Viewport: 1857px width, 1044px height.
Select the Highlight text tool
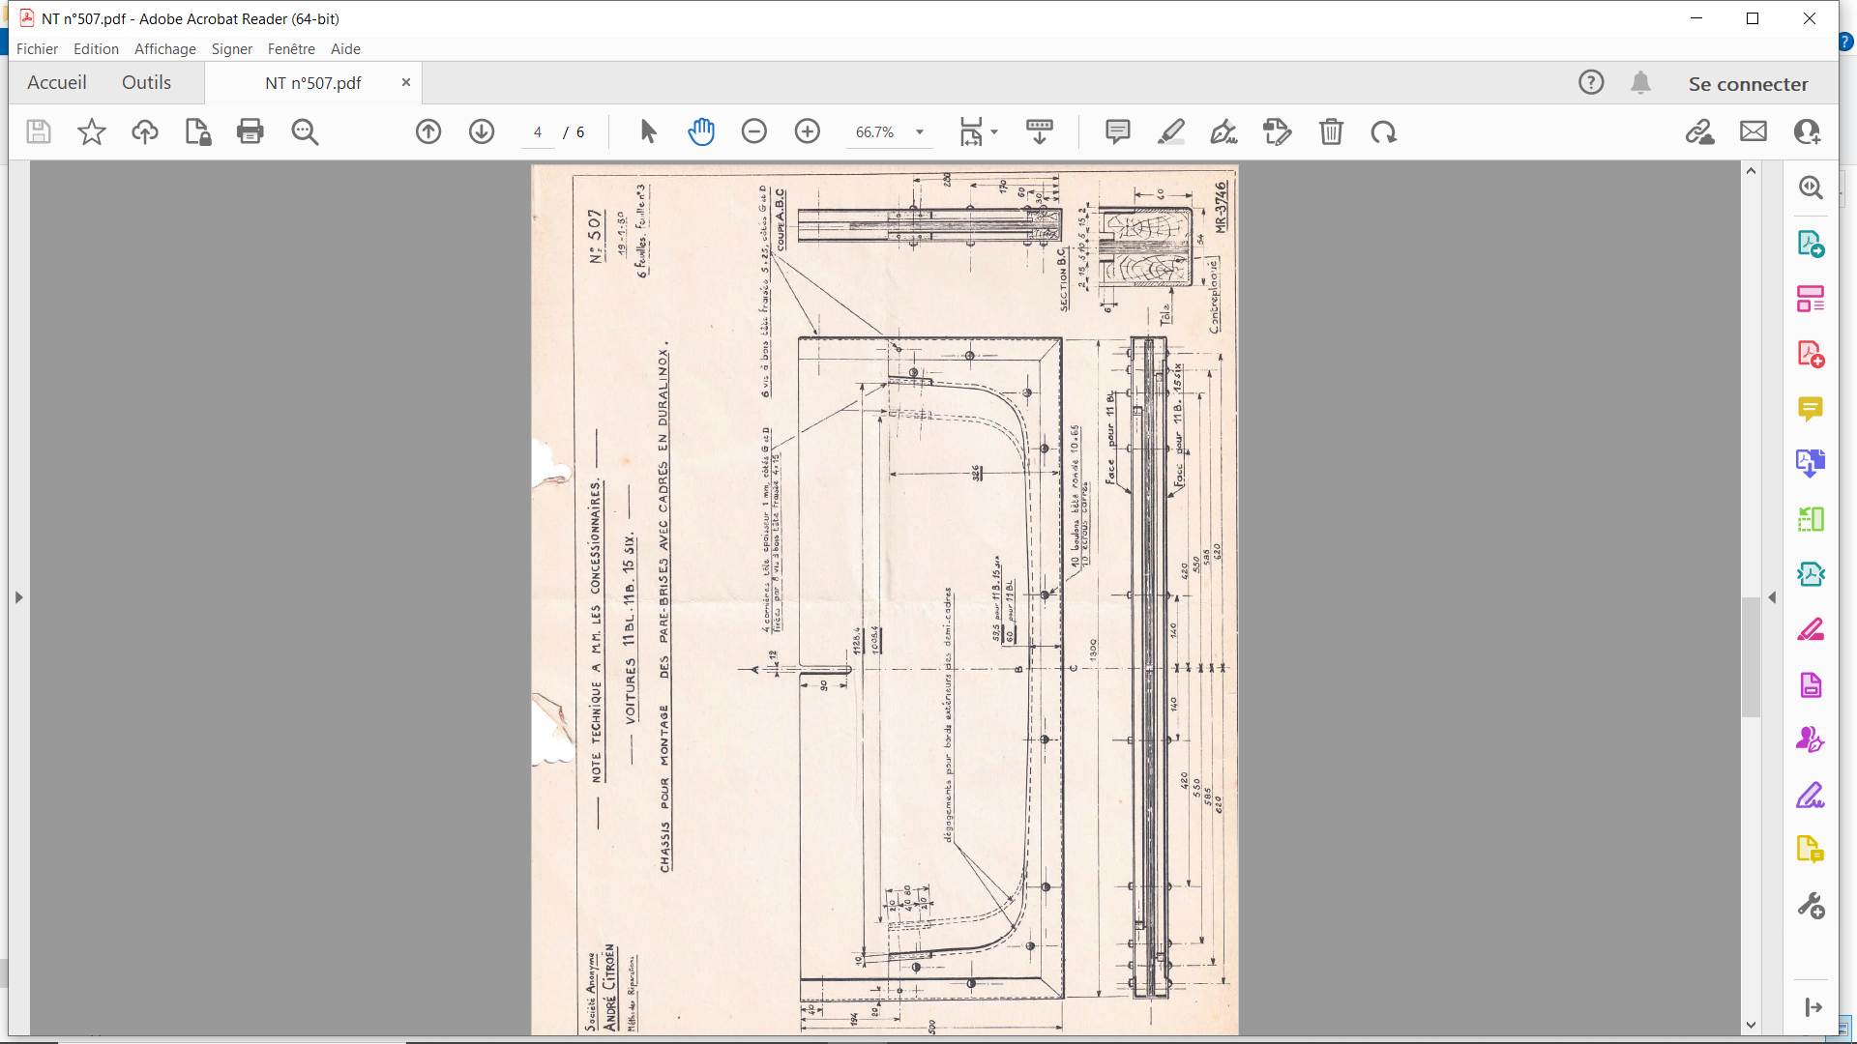(x=1171, y=131)
